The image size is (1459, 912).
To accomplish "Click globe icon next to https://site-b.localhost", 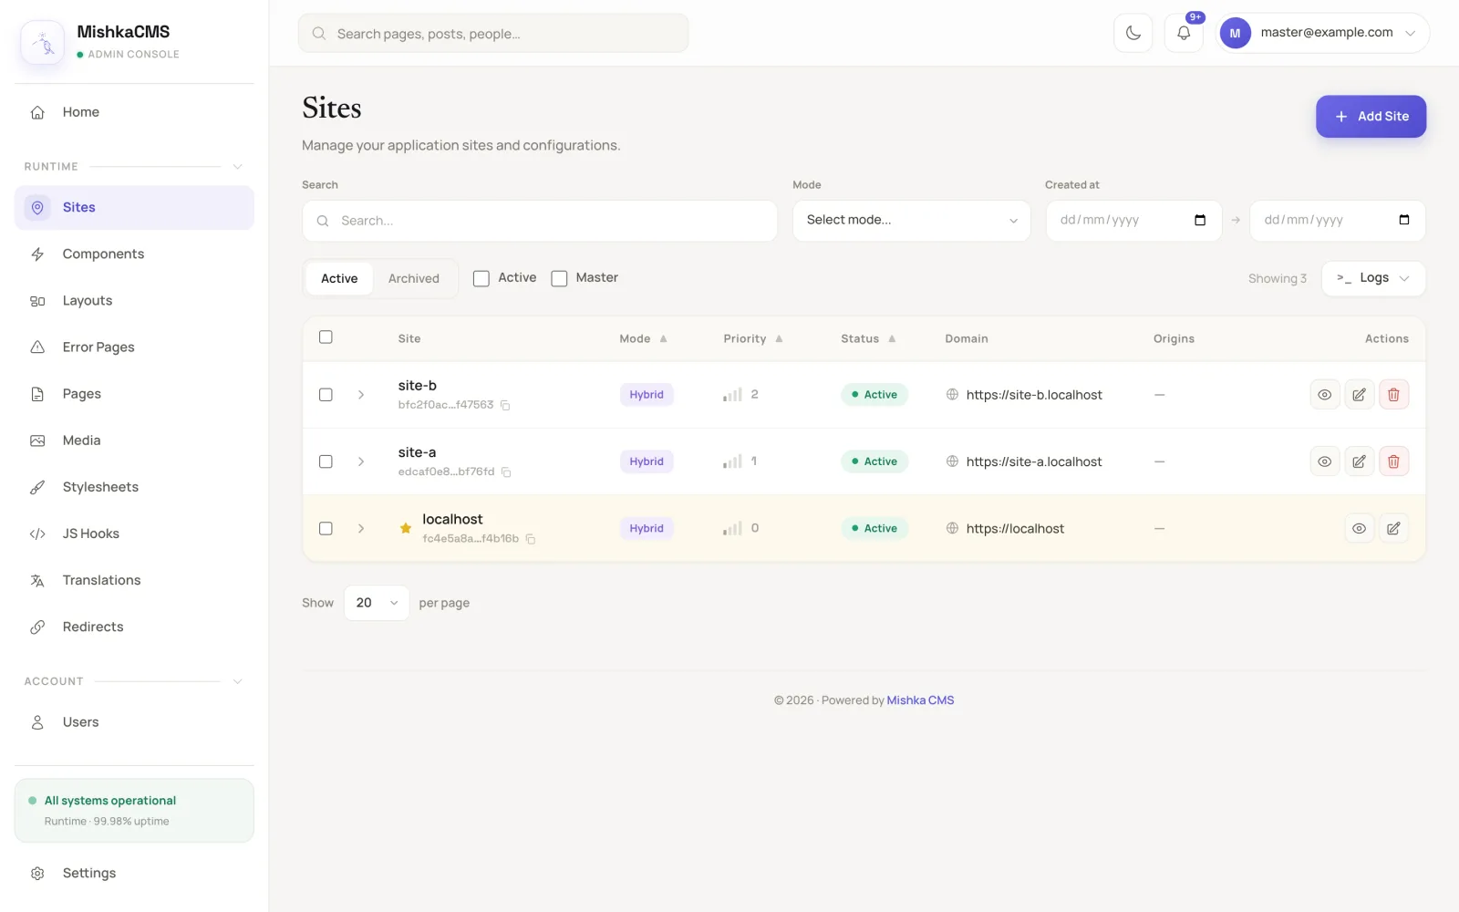I will pos(952,395).
